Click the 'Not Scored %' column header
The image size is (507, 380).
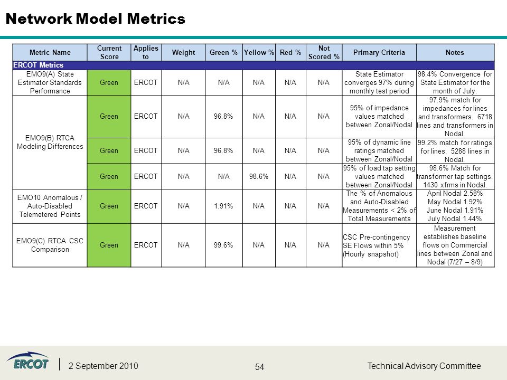pyautogui.click(x=324, y=52)
